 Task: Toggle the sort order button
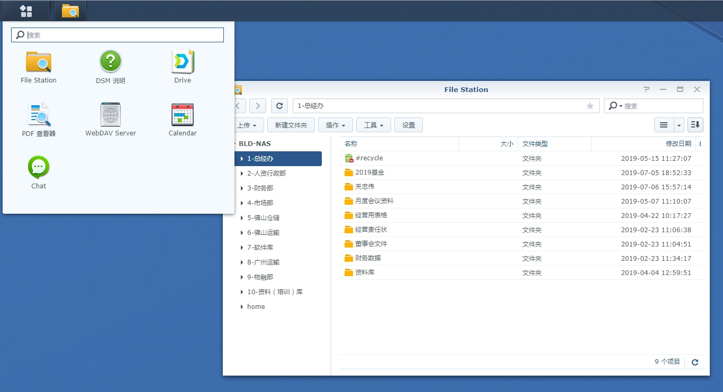coord(695,125)
